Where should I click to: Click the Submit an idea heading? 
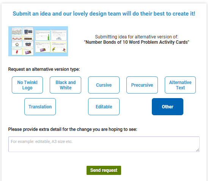[x=104, y=14]
